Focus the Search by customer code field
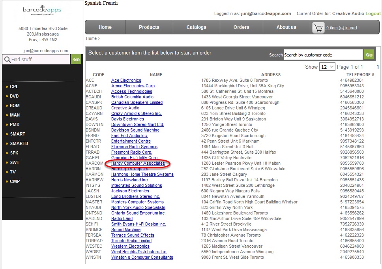 [x=323, y=55]
